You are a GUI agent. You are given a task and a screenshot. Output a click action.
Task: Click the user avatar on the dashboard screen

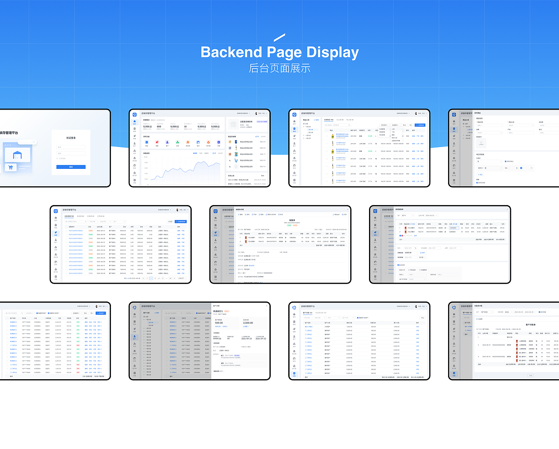coord(256,113)
